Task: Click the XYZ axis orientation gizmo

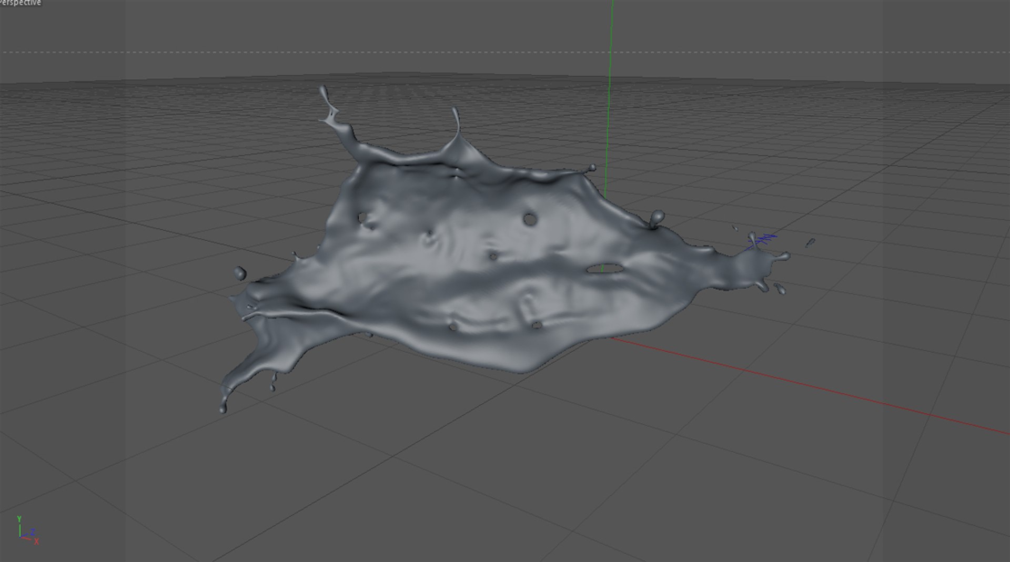Action: (27, 530)
